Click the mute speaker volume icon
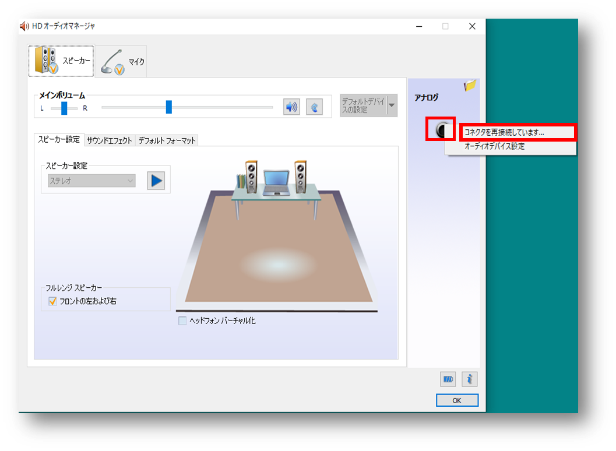Image resolution: width=616 pixels, height=451 pixels. click(x=291, y=107)
